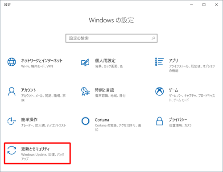Open the Cortana heading
This screenshot has height=172, width=223.
pos(102,120)
